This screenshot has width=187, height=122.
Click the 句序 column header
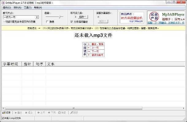[40, 64]
